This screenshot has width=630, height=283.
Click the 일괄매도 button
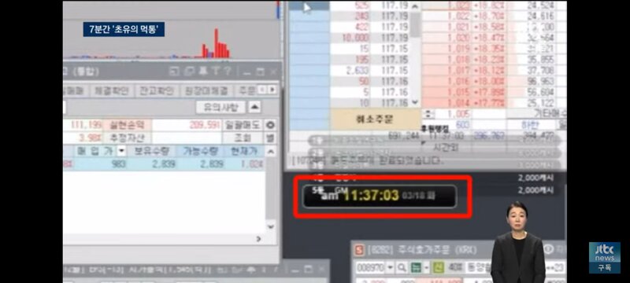(x=243, y=125)
